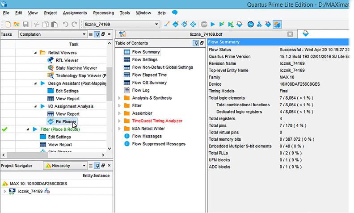354x213 pixels.
Task: Open the Tools menu
Action: pos(125,13)
